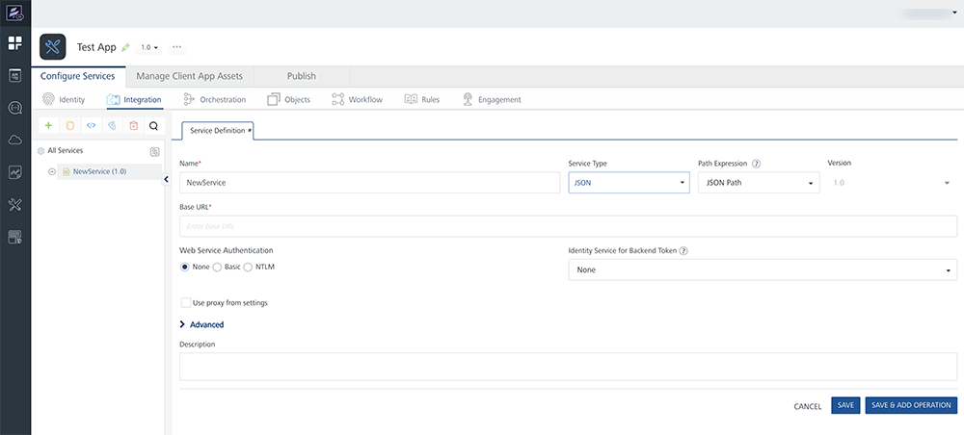Enable the Use proxy from settings checkbox

[186, 303]
